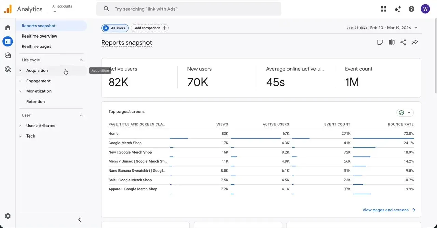This screenshot has width=437, height=228.
Task: Open the Help question mark icon
Action: pyautogui.click(x=411, y=9)
